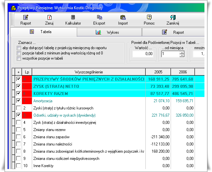Click the Import toolbar icon

pos(123,18)
